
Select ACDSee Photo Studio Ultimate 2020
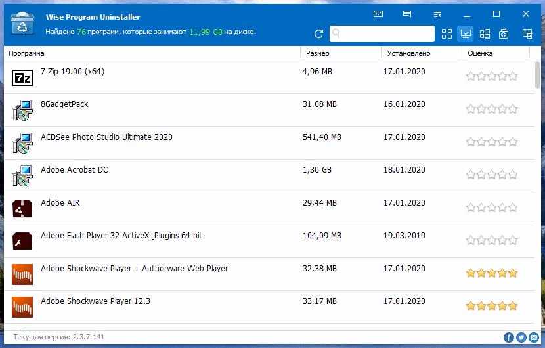[269, 142]
